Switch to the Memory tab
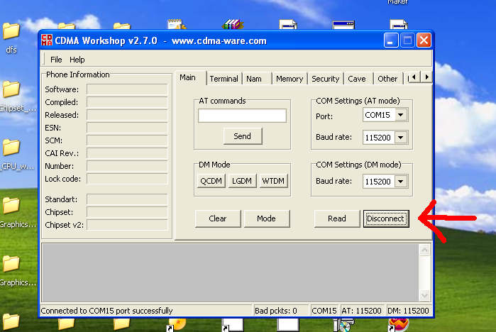The image size is (496, 332). click(290, 79)
